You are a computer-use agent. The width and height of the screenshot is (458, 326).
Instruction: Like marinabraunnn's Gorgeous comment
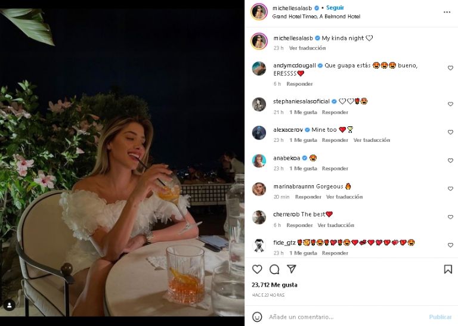[x=450, y=189]
